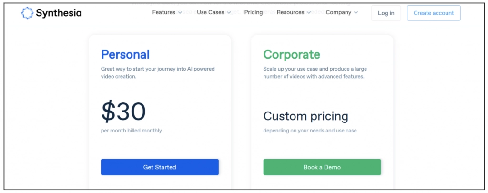488x193 pixels.
Task: Expand the chevron next to Features
Action: [x=180, y=13]
